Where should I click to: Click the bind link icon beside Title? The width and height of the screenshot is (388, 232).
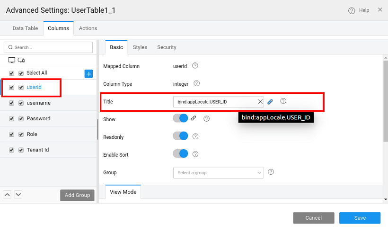[x=270, y=101]
